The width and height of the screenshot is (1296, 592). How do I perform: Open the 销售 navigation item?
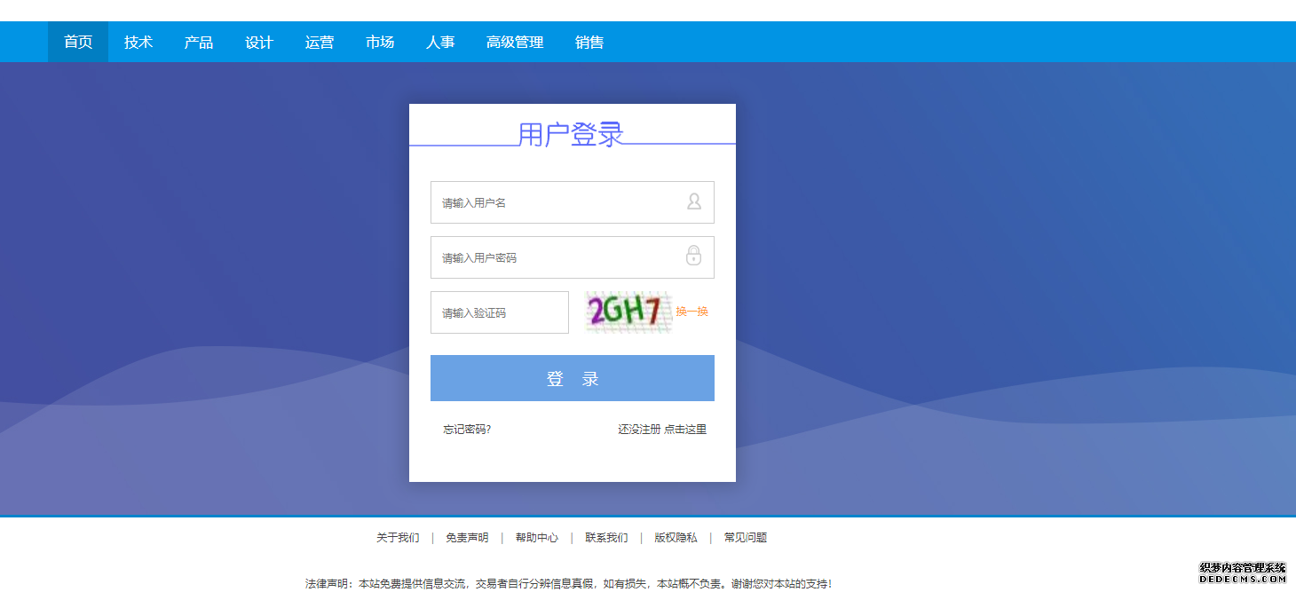(x=589, y=42)
